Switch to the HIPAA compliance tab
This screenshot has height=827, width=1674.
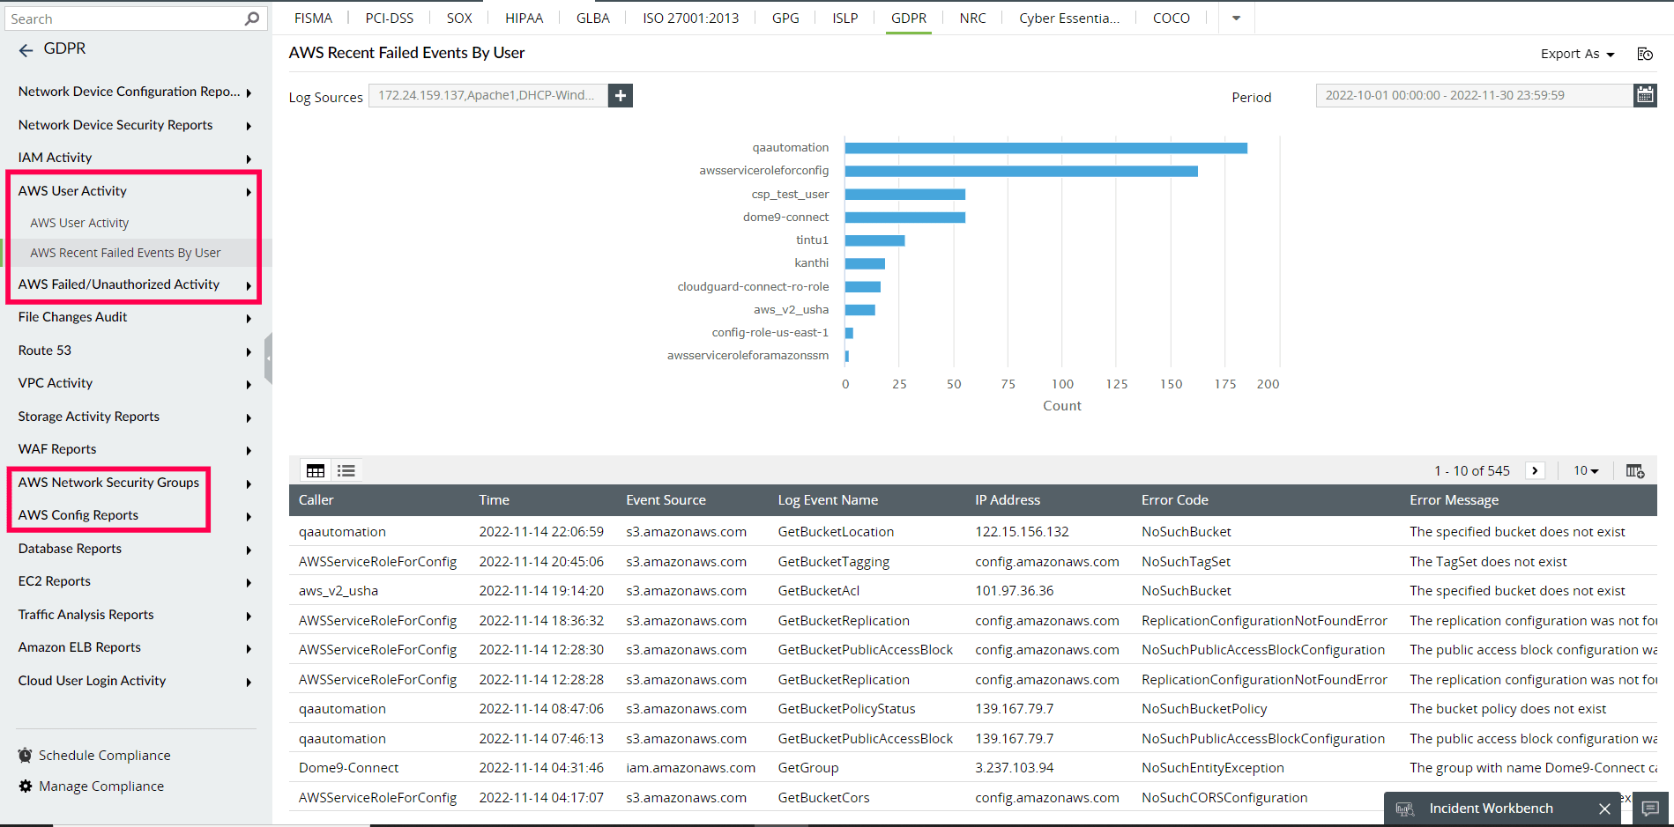(x=524, y=18)
